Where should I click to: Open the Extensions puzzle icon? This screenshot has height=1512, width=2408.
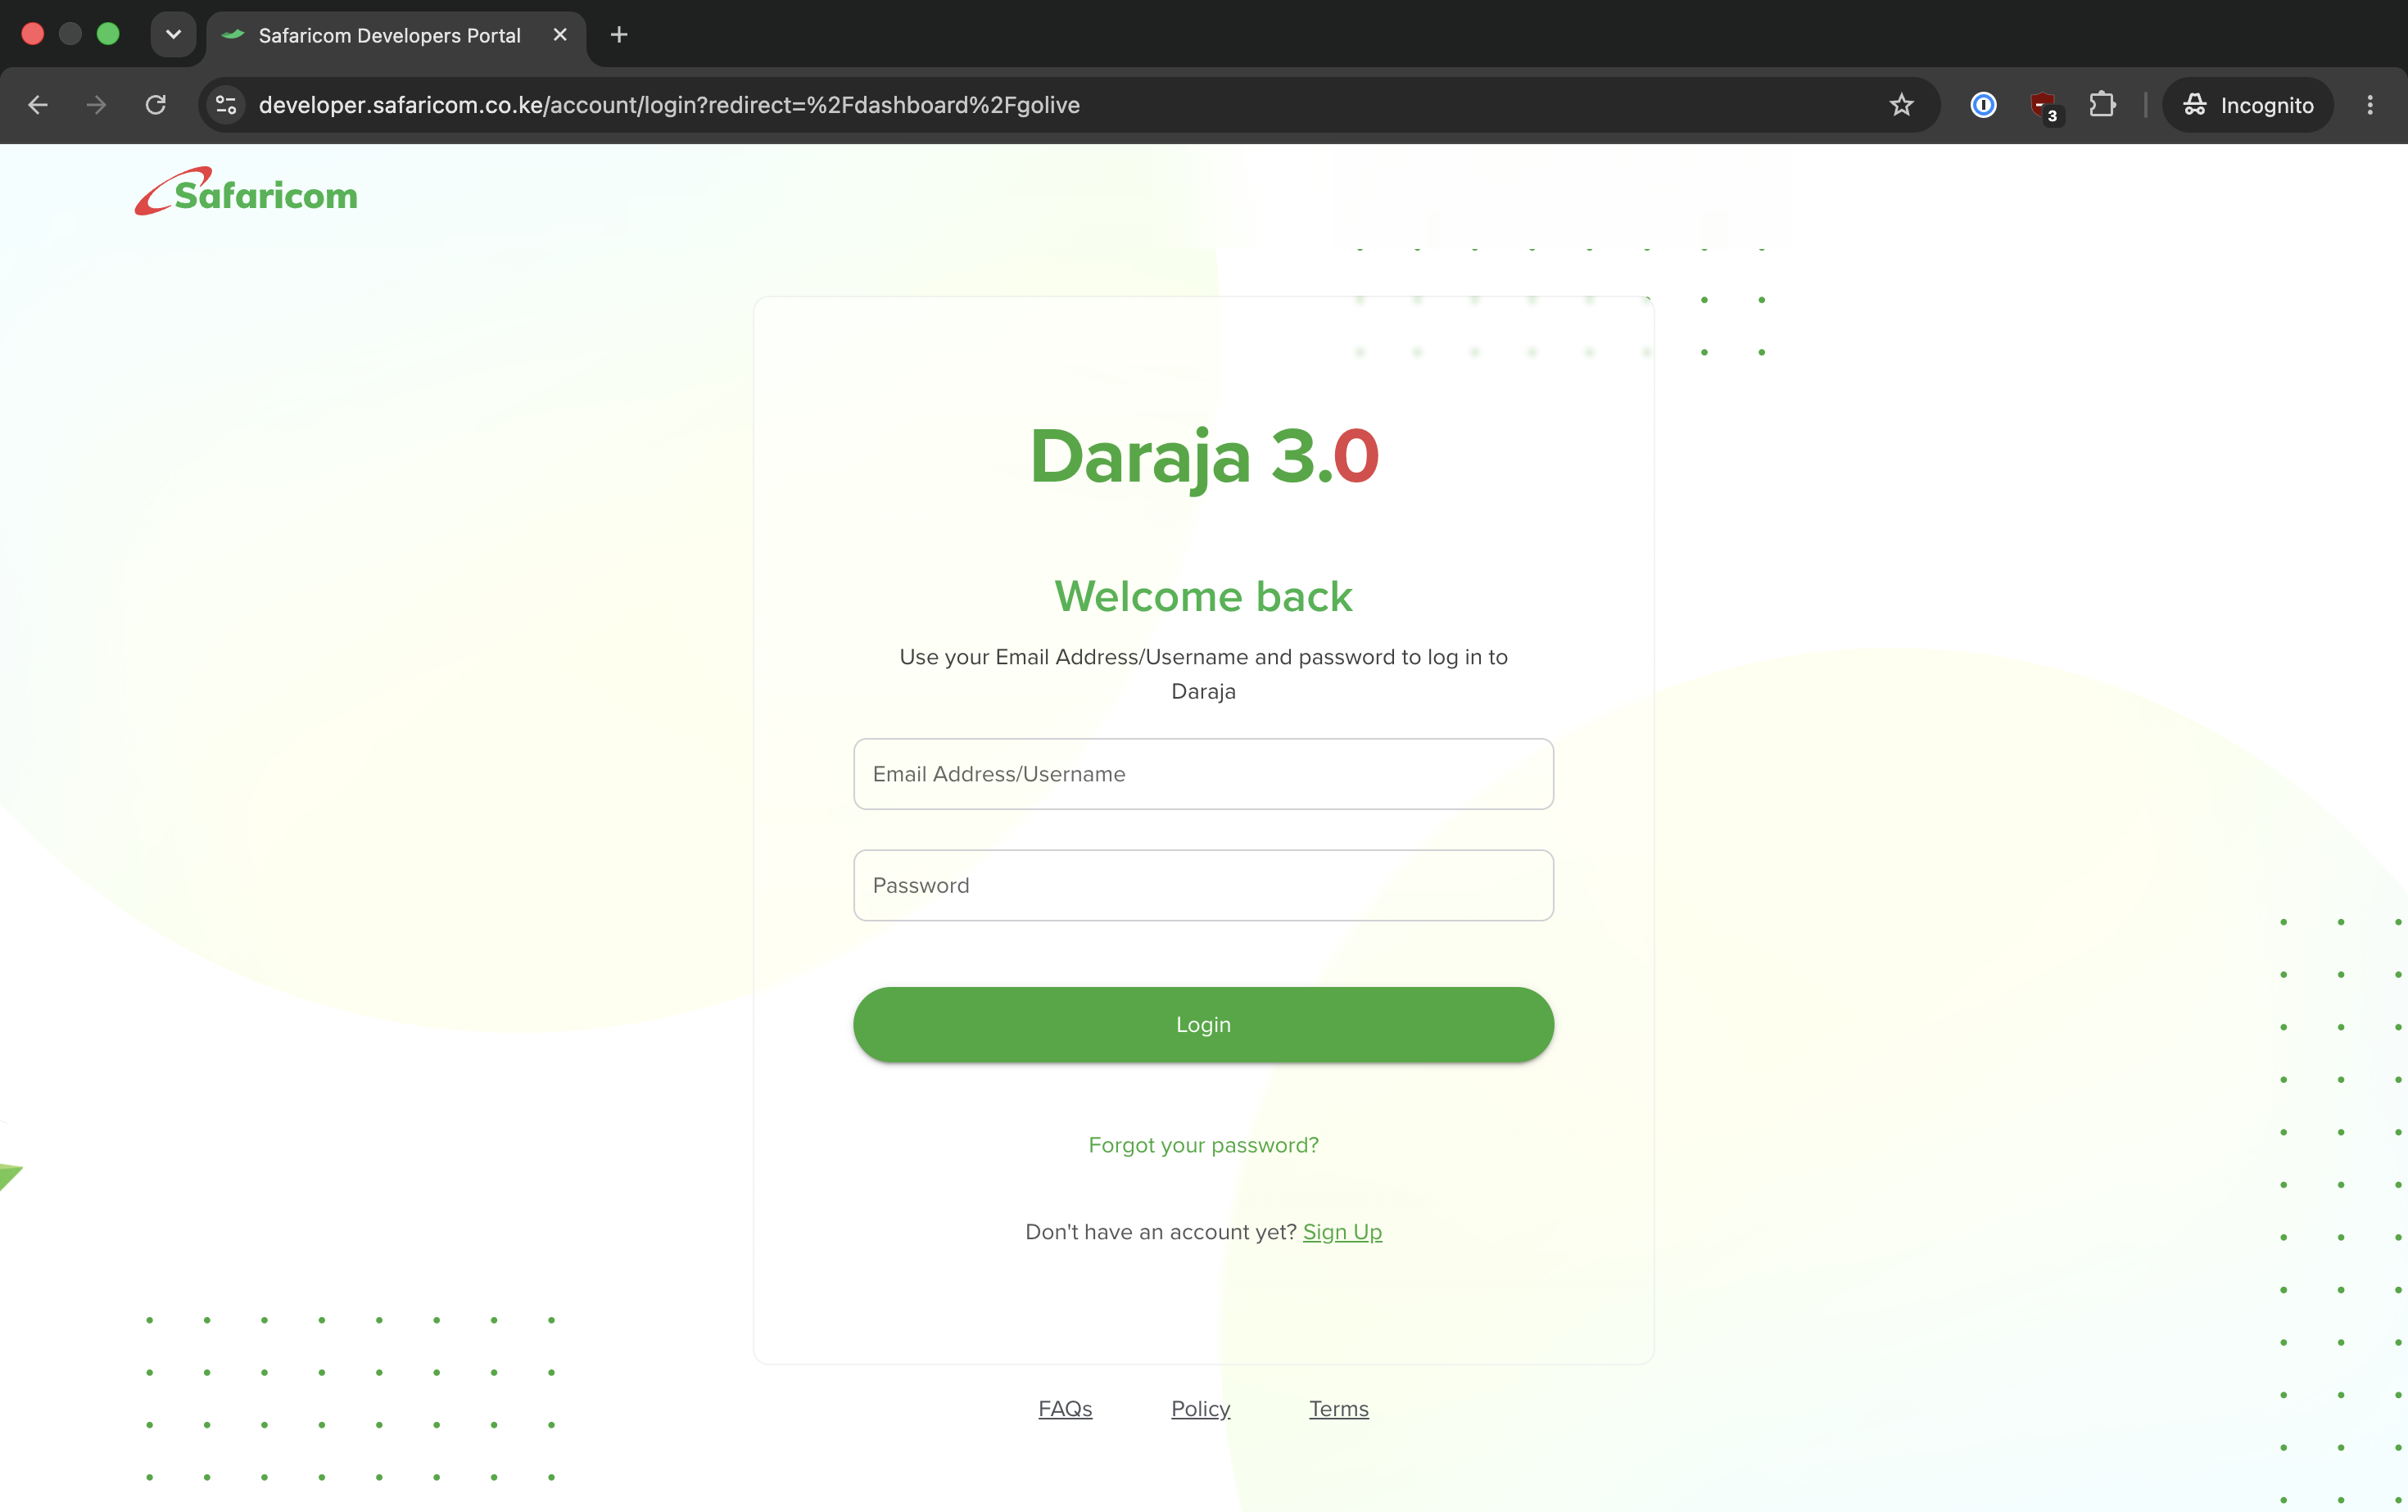[2102, 105]
